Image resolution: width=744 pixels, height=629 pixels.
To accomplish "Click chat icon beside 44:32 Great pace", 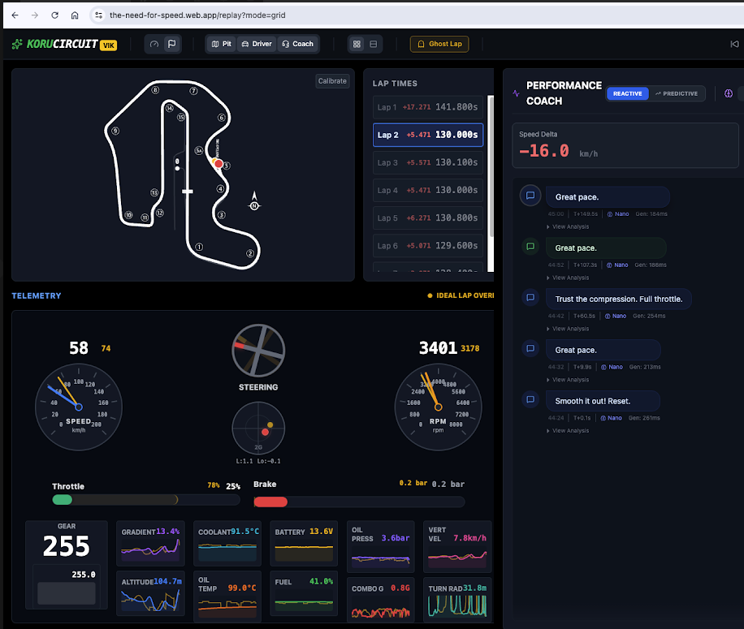I will (530, 348).
